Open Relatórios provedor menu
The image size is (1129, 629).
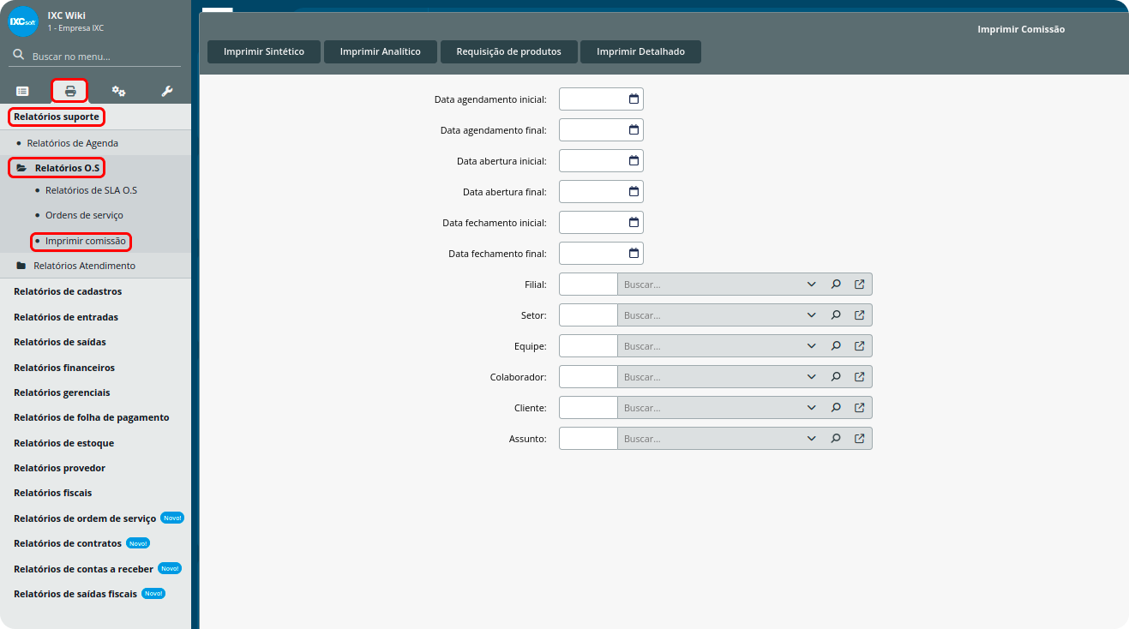[60, 468]
